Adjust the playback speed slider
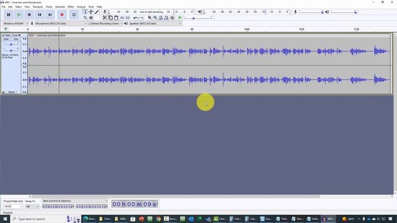 coord(194,18)
